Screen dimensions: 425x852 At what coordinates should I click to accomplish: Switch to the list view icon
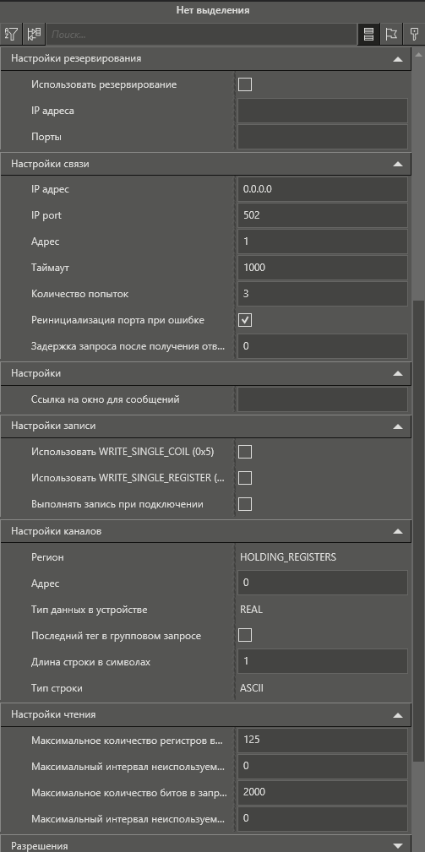click(x=368, y=35)
